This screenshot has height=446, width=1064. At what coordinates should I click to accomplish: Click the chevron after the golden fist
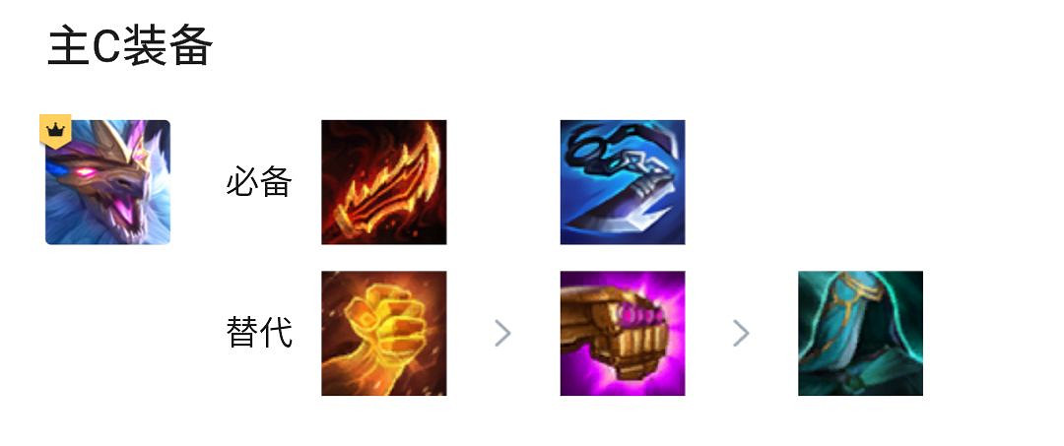point(502,334)
